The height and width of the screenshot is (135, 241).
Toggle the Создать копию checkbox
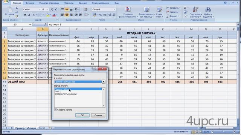click(x=55, y=110)
